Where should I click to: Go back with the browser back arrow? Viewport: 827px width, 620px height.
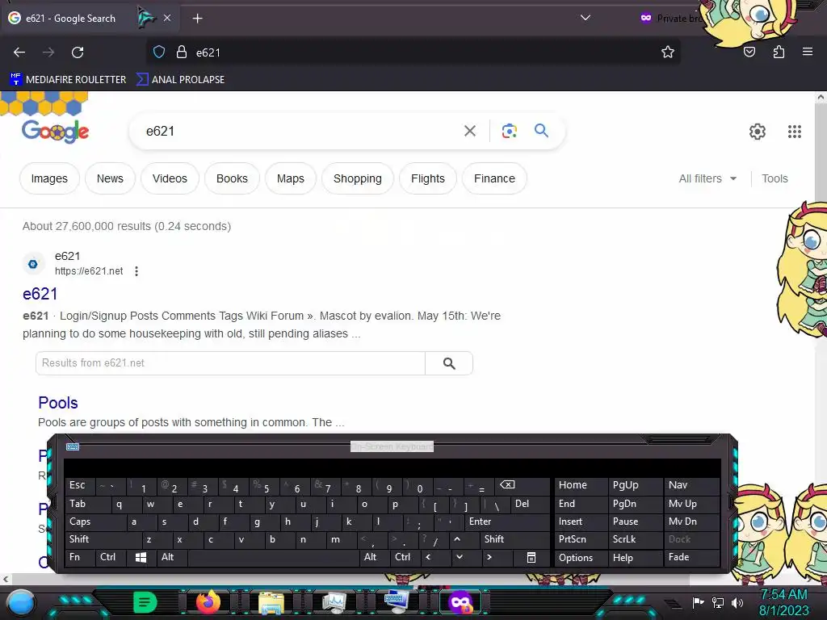coord(19,52)
